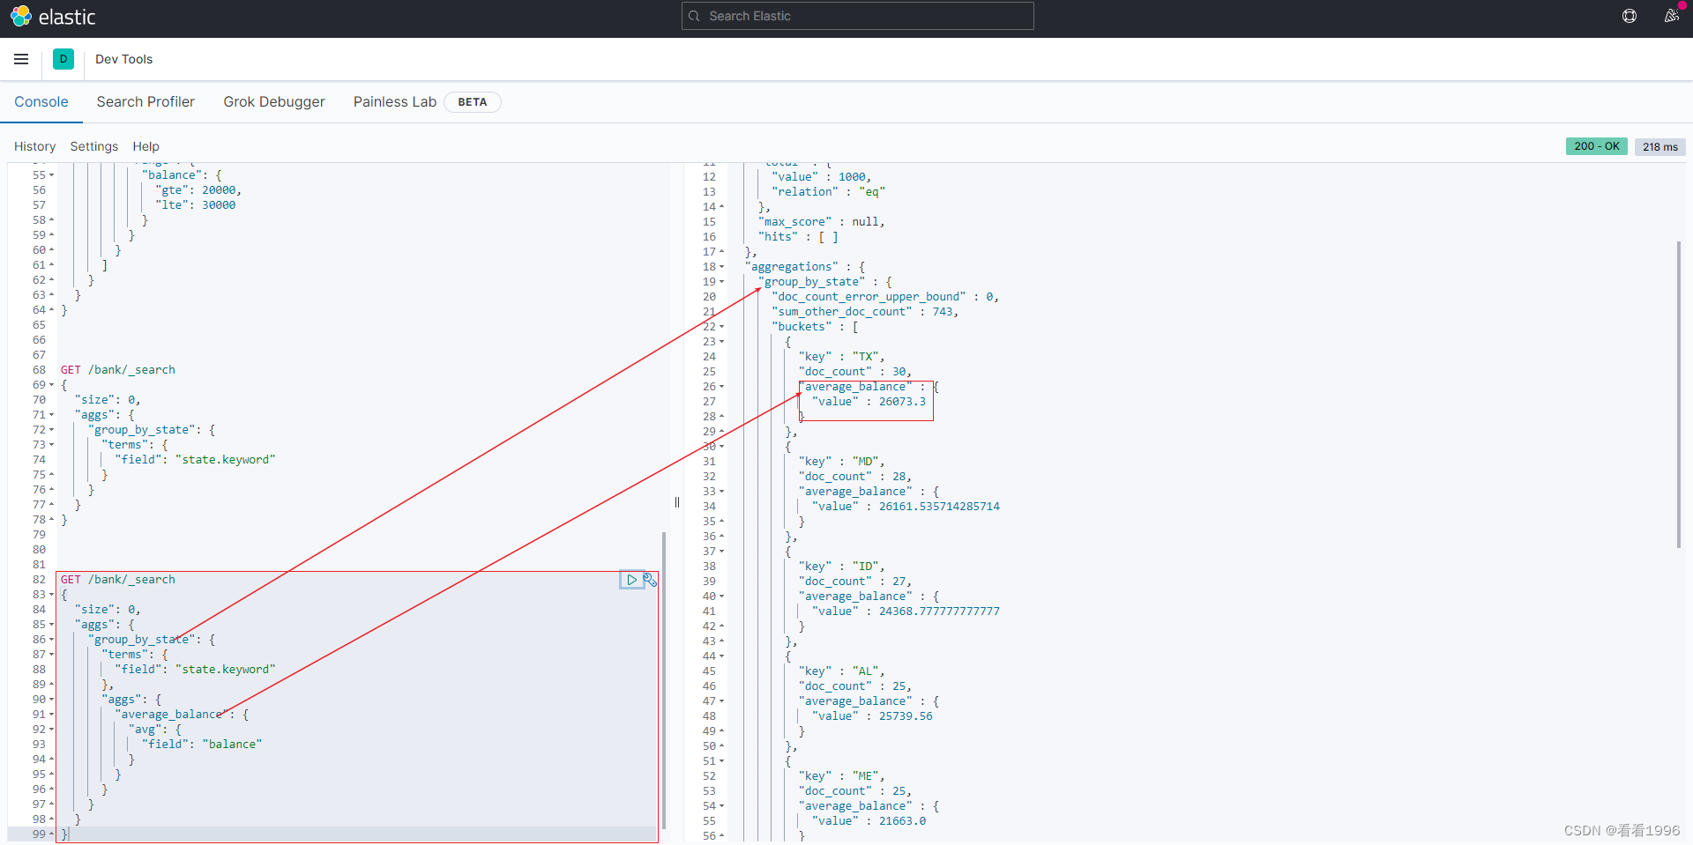Screen dimensions: 1693x845
Task: Switch to the Search Profiler tab
Action: click(145, 101)
